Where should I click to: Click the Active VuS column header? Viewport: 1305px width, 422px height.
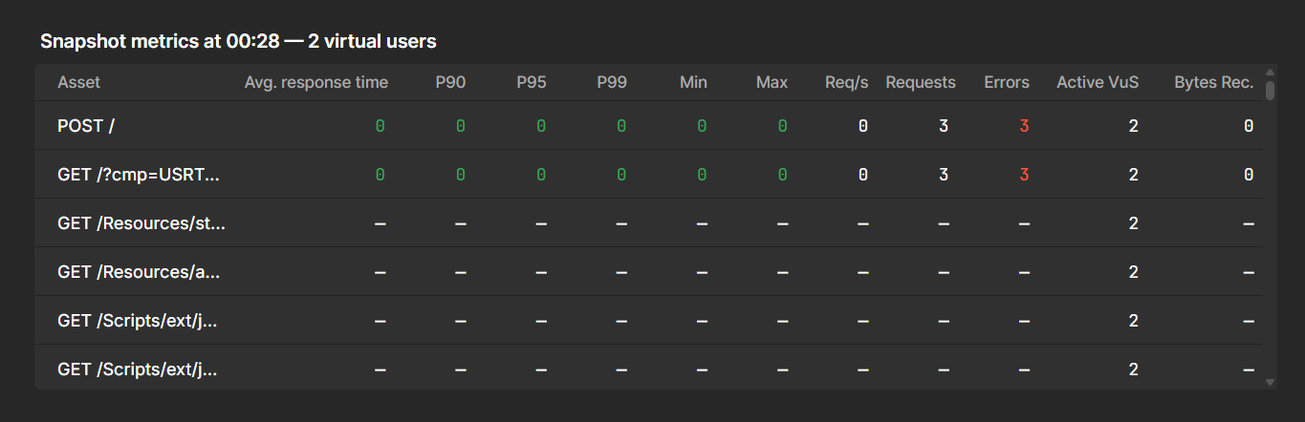point(1098,82)
